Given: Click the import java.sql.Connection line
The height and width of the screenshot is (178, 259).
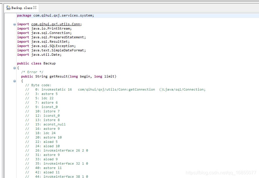Looking at the screenshot, I should click(44, 33).
